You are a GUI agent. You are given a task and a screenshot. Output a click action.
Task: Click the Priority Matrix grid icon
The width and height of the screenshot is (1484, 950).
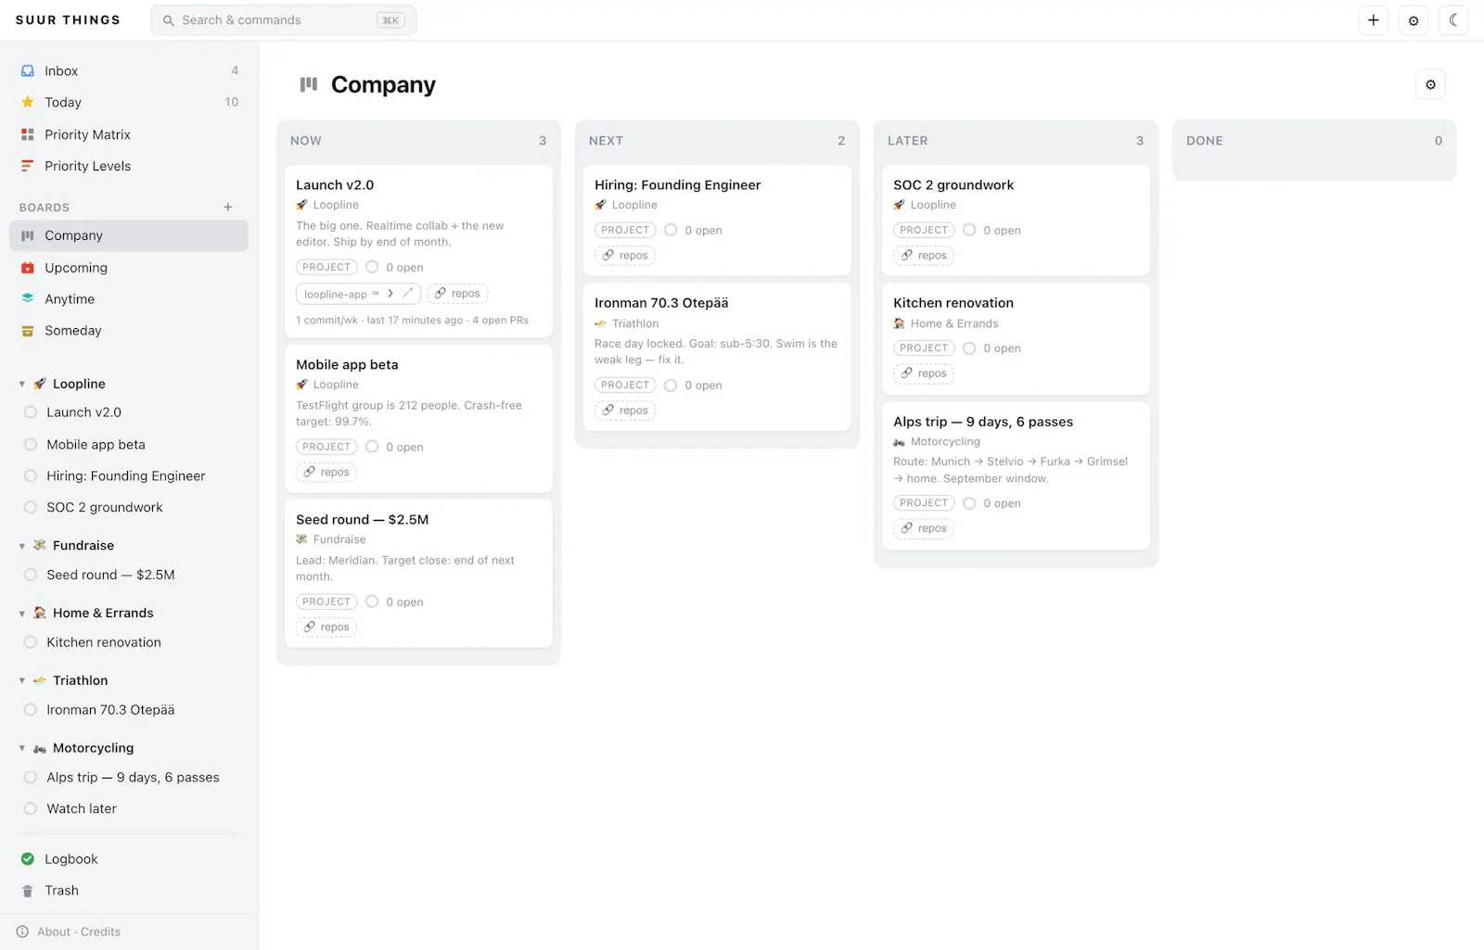(x=28, y=134)
